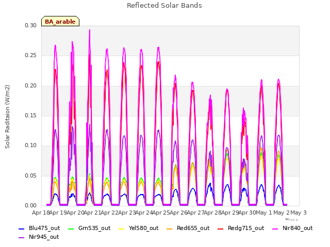
Task: Click the 0.10 y-axis tick label
Action: pos(31,145)
